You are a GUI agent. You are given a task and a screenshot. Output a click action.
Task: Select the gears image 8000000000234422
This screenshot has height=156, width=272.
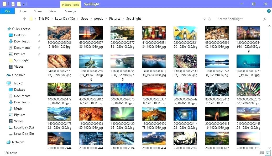(217, 89)
